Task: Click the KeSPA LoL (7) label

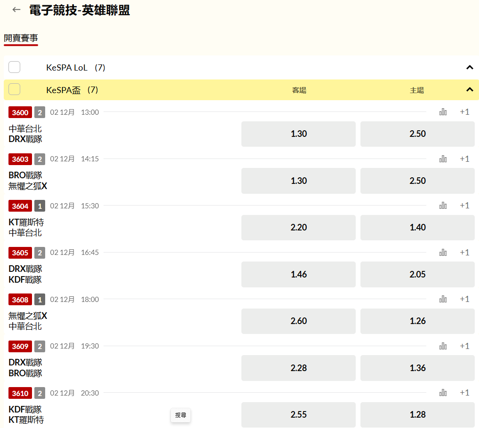Action: [x=75, y=67]
